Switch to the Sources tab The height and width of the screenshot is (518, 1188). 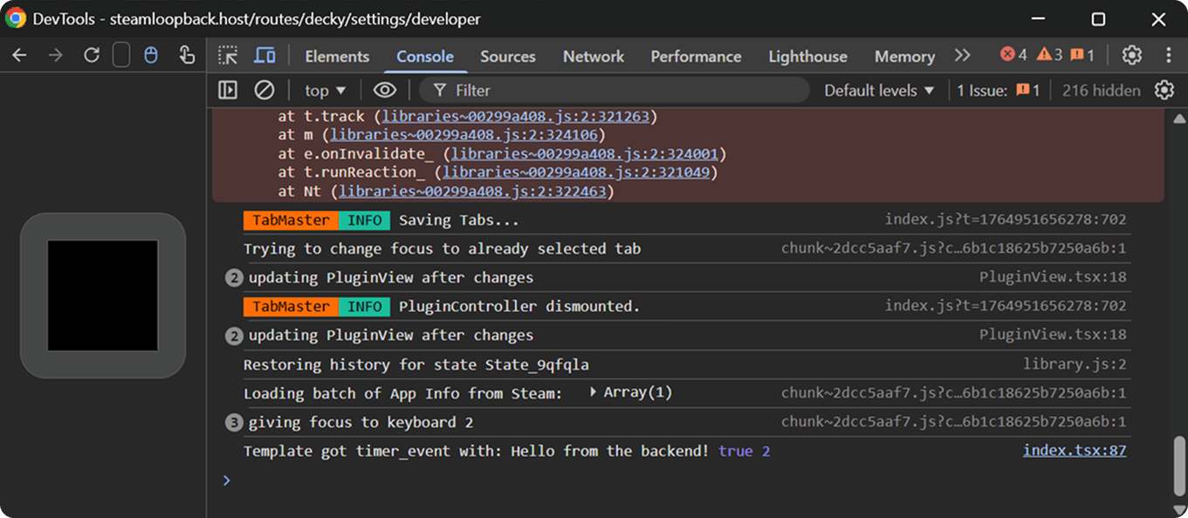[507, 57]
